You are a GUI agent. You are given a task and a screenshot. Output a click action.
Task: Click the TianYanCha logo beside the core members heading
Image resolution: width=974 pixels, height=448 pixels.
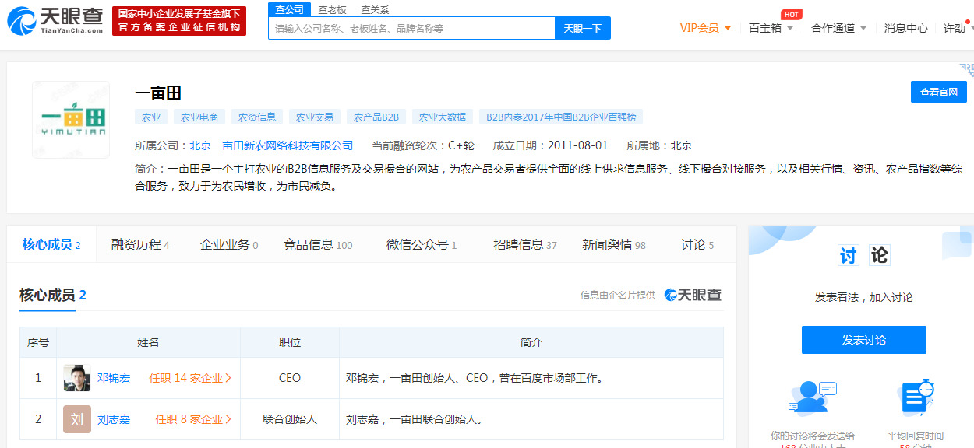coord(693,295)
